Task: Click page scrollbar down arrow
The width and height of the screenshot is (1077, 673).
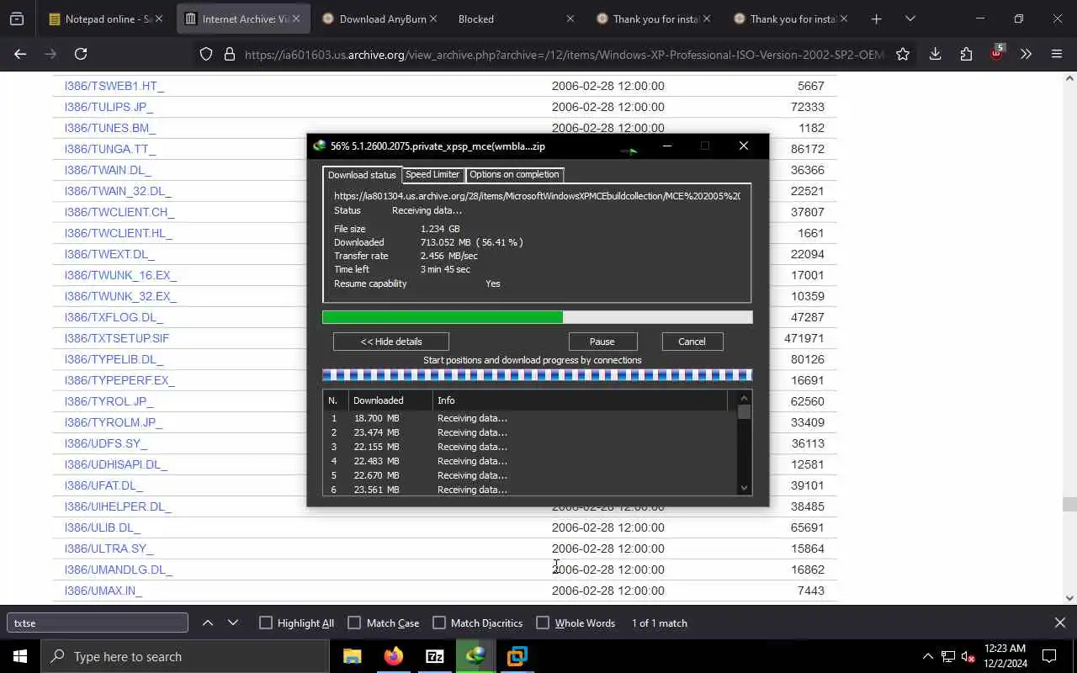Action: [x=1070, y=598]
